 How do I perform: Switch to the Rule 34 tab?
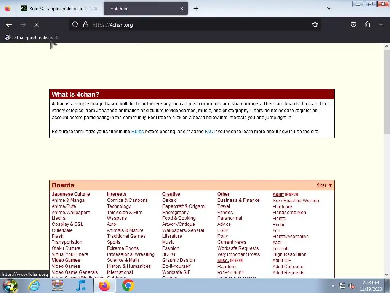[59, 8]
